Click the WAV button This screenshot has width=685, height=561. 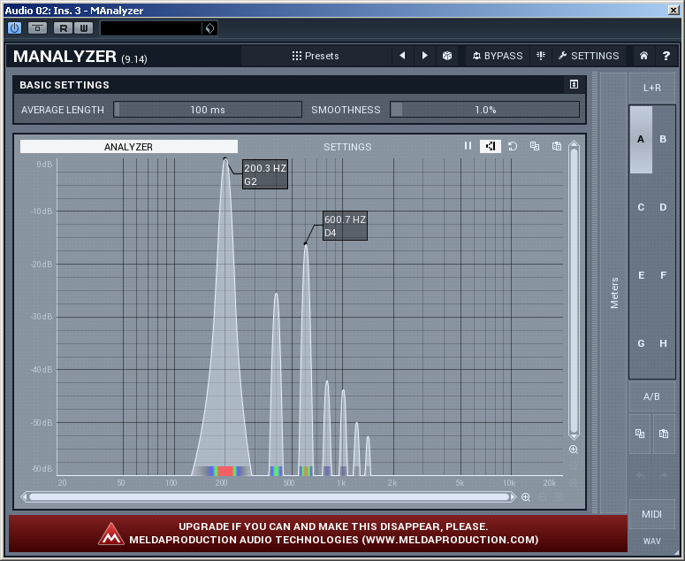(651, 542)
